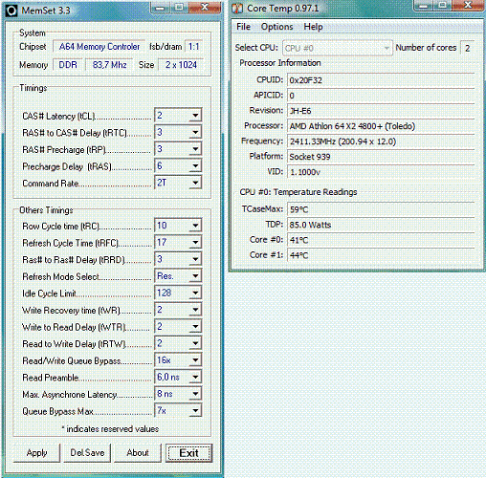Close the MemSet 3.3 window
This screenshot has height=478, width=486.
point(205,8)
